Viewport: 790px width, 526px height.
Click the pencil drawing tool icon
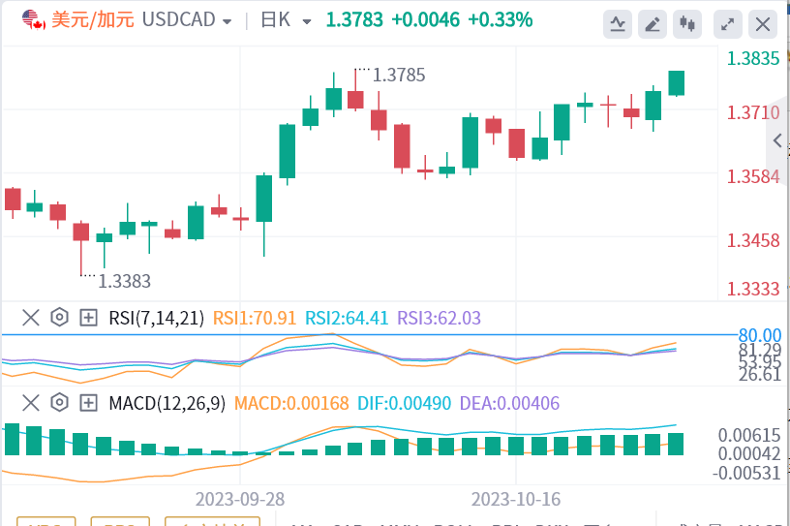coord(653,23)
